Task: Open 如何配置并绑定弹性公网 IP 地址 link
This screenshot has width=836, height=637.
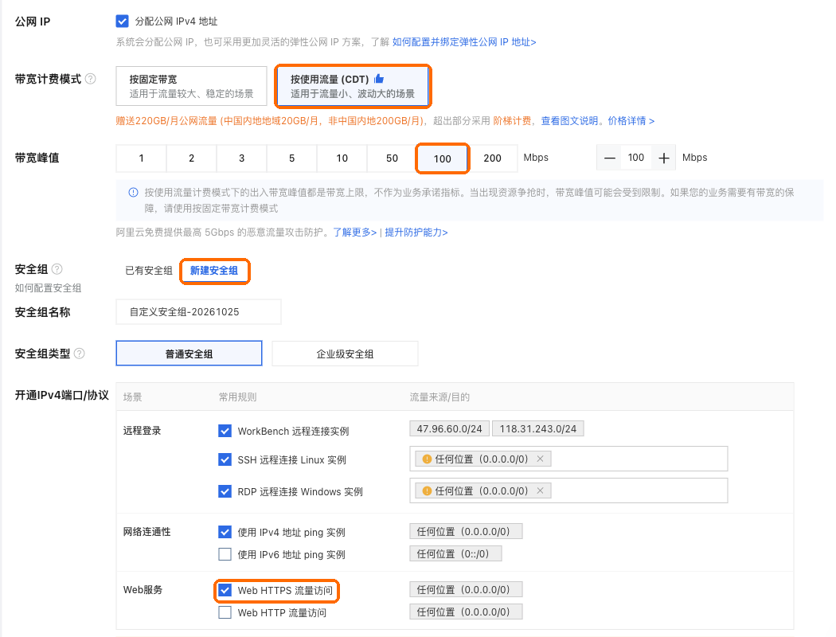Action: tap(464, 42)
